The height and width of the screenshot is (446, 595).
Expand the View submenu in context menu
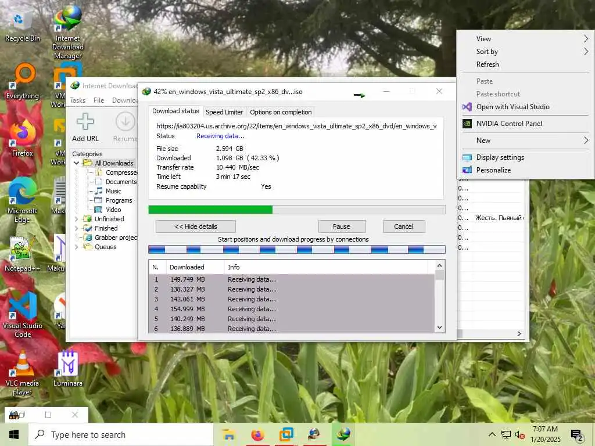click(x=525, y=39)
